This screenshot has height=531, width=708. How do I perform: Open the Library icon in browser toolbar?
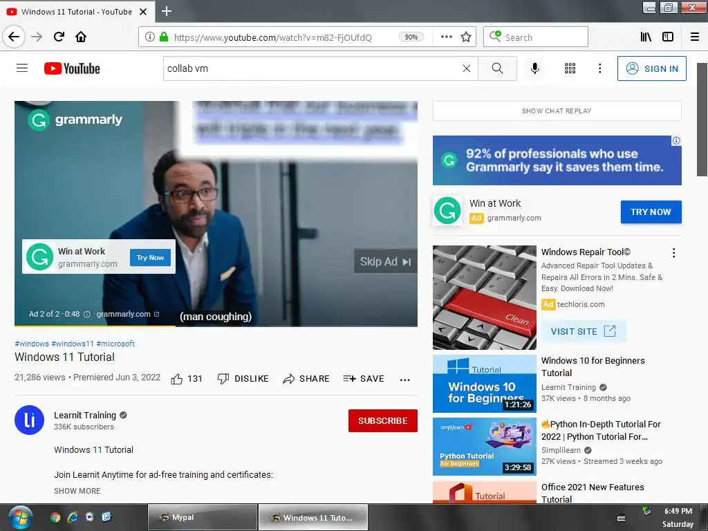point(646,37)
